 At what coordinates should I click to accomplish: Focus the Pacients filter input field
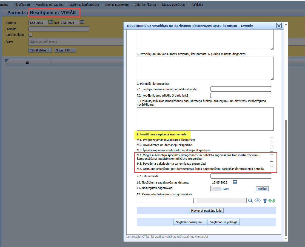59,29
